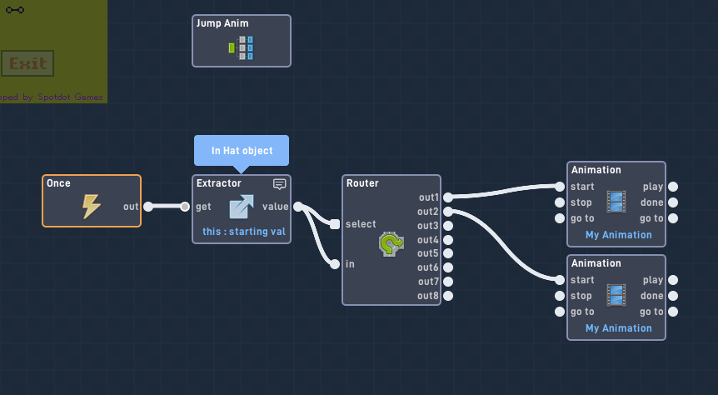This screenshot has width=718, height=395.
Task: Click lower Animation node left 'go to' port
Action: click(x=560, y=312)
